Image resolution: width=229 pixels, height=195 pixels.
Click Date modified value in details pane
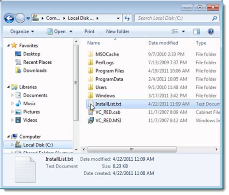(x=133, y=159)
